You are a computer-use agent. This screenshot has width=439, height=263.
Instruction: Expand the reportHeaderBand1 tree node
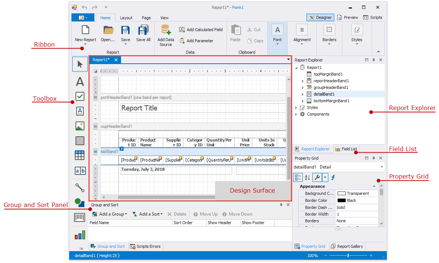tap(302, 81)
